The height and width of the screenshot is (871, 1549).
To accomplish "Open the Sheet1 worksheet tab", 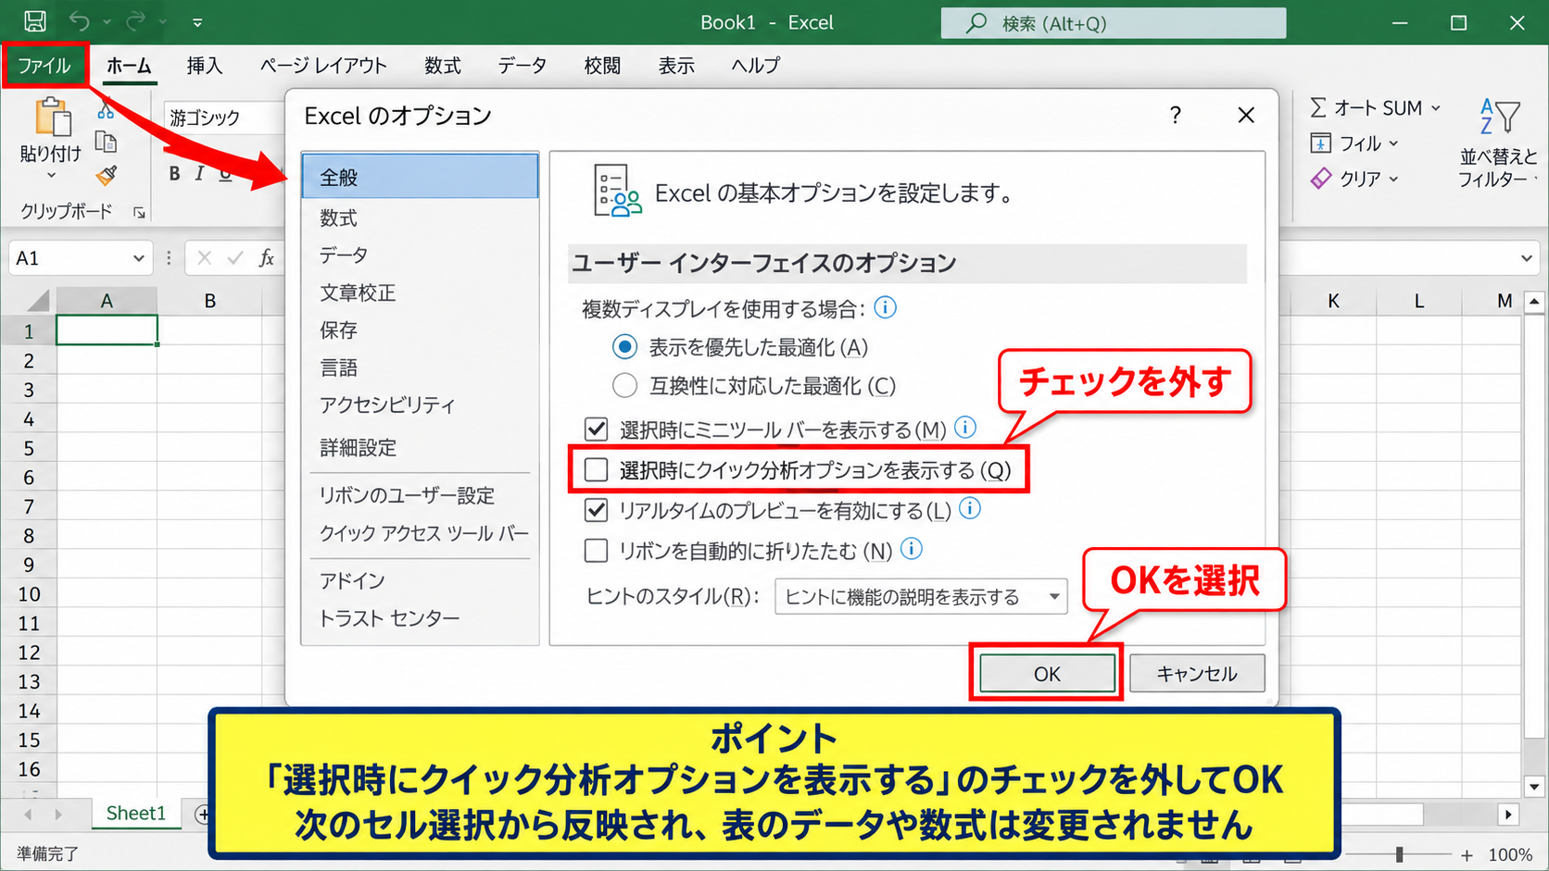I will pyautogui.click(x=136, y=814).
